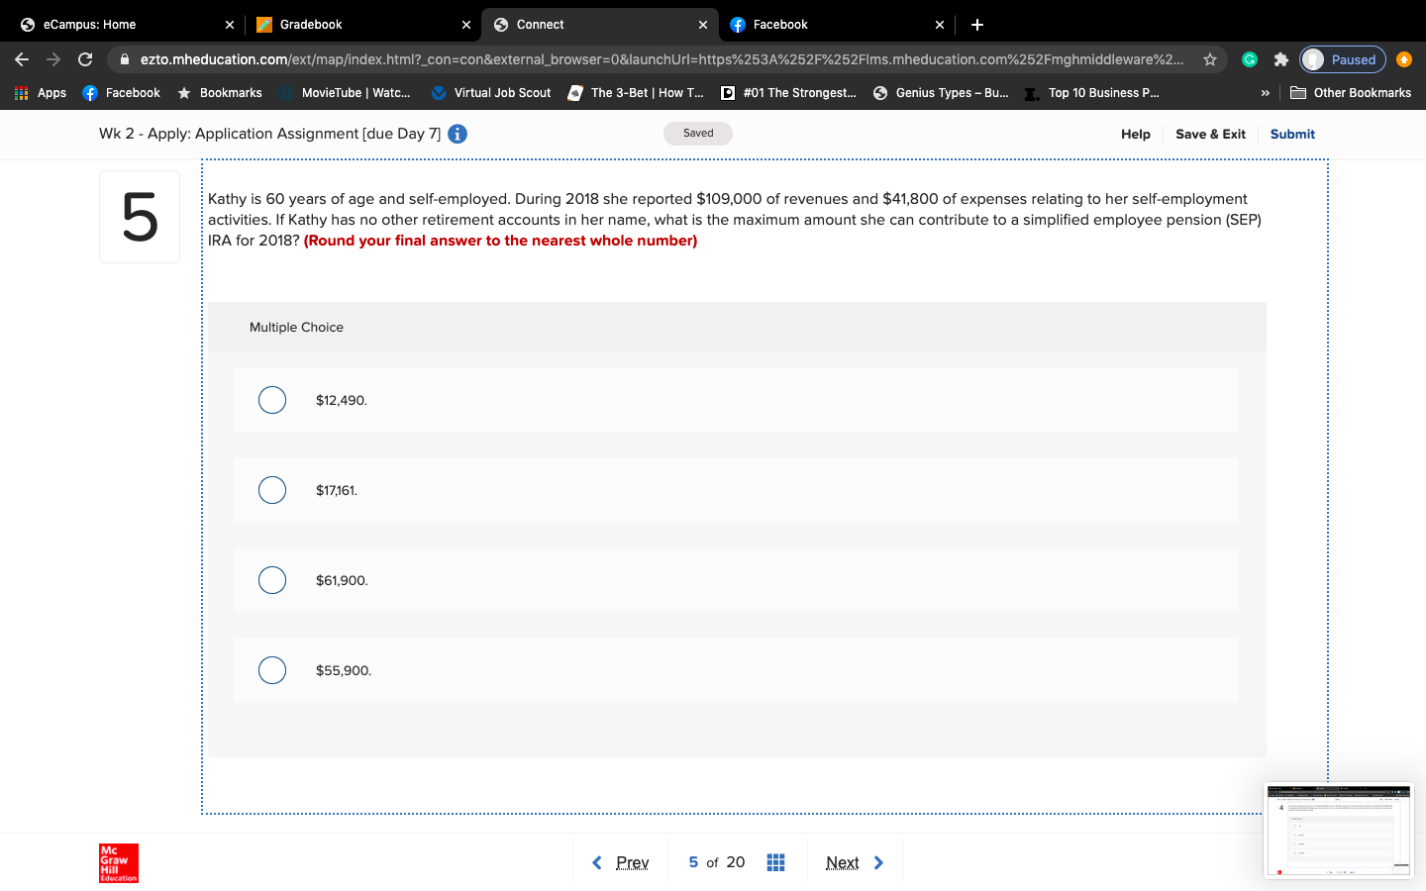Click the site security padlock icon

(x=125, y=59)
